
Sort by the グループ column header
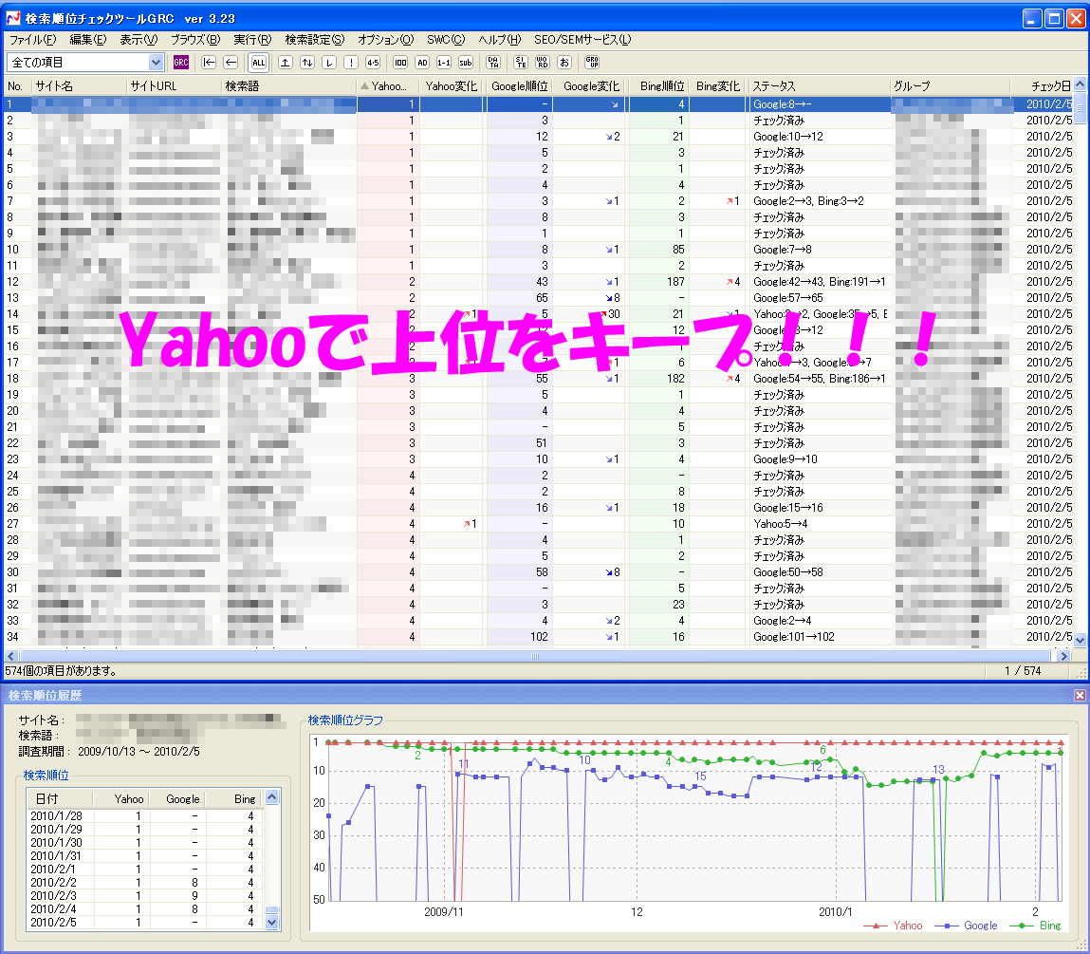point(951,86)
